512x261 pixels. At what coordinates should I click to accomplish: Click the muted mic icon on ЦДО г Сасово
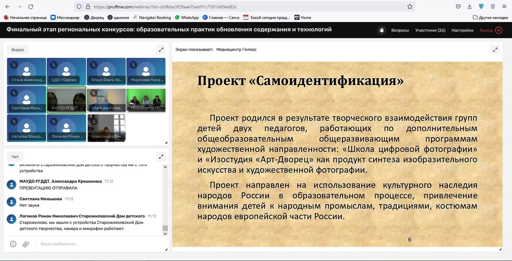coord(54,65)
